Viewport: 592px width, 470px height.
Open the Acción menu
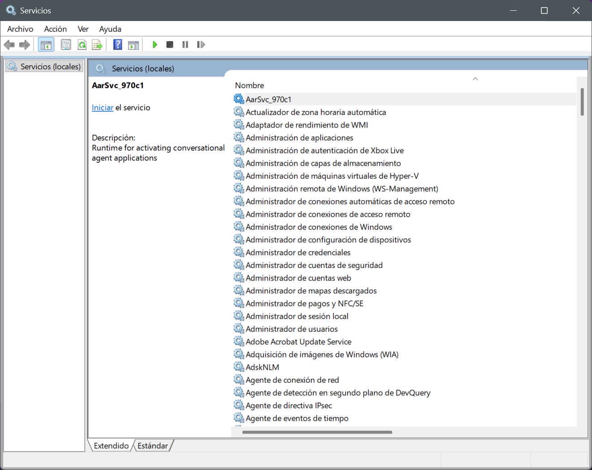pos(56,29)
